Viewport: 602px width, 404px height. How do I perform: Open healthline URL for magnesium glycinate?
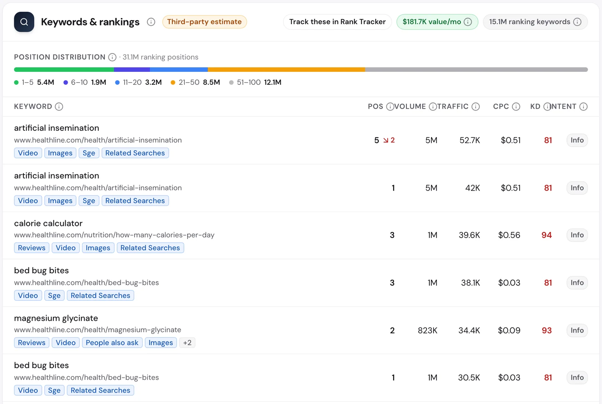coord(97,330)
